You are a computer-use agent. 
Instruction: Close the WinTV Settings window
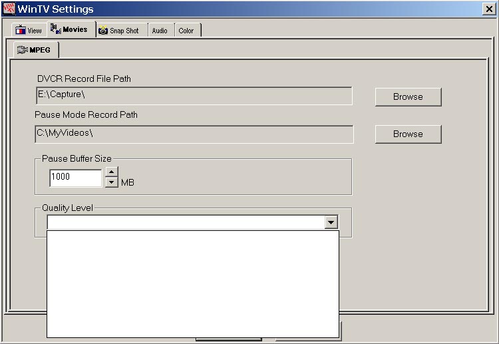click(489, 9)
